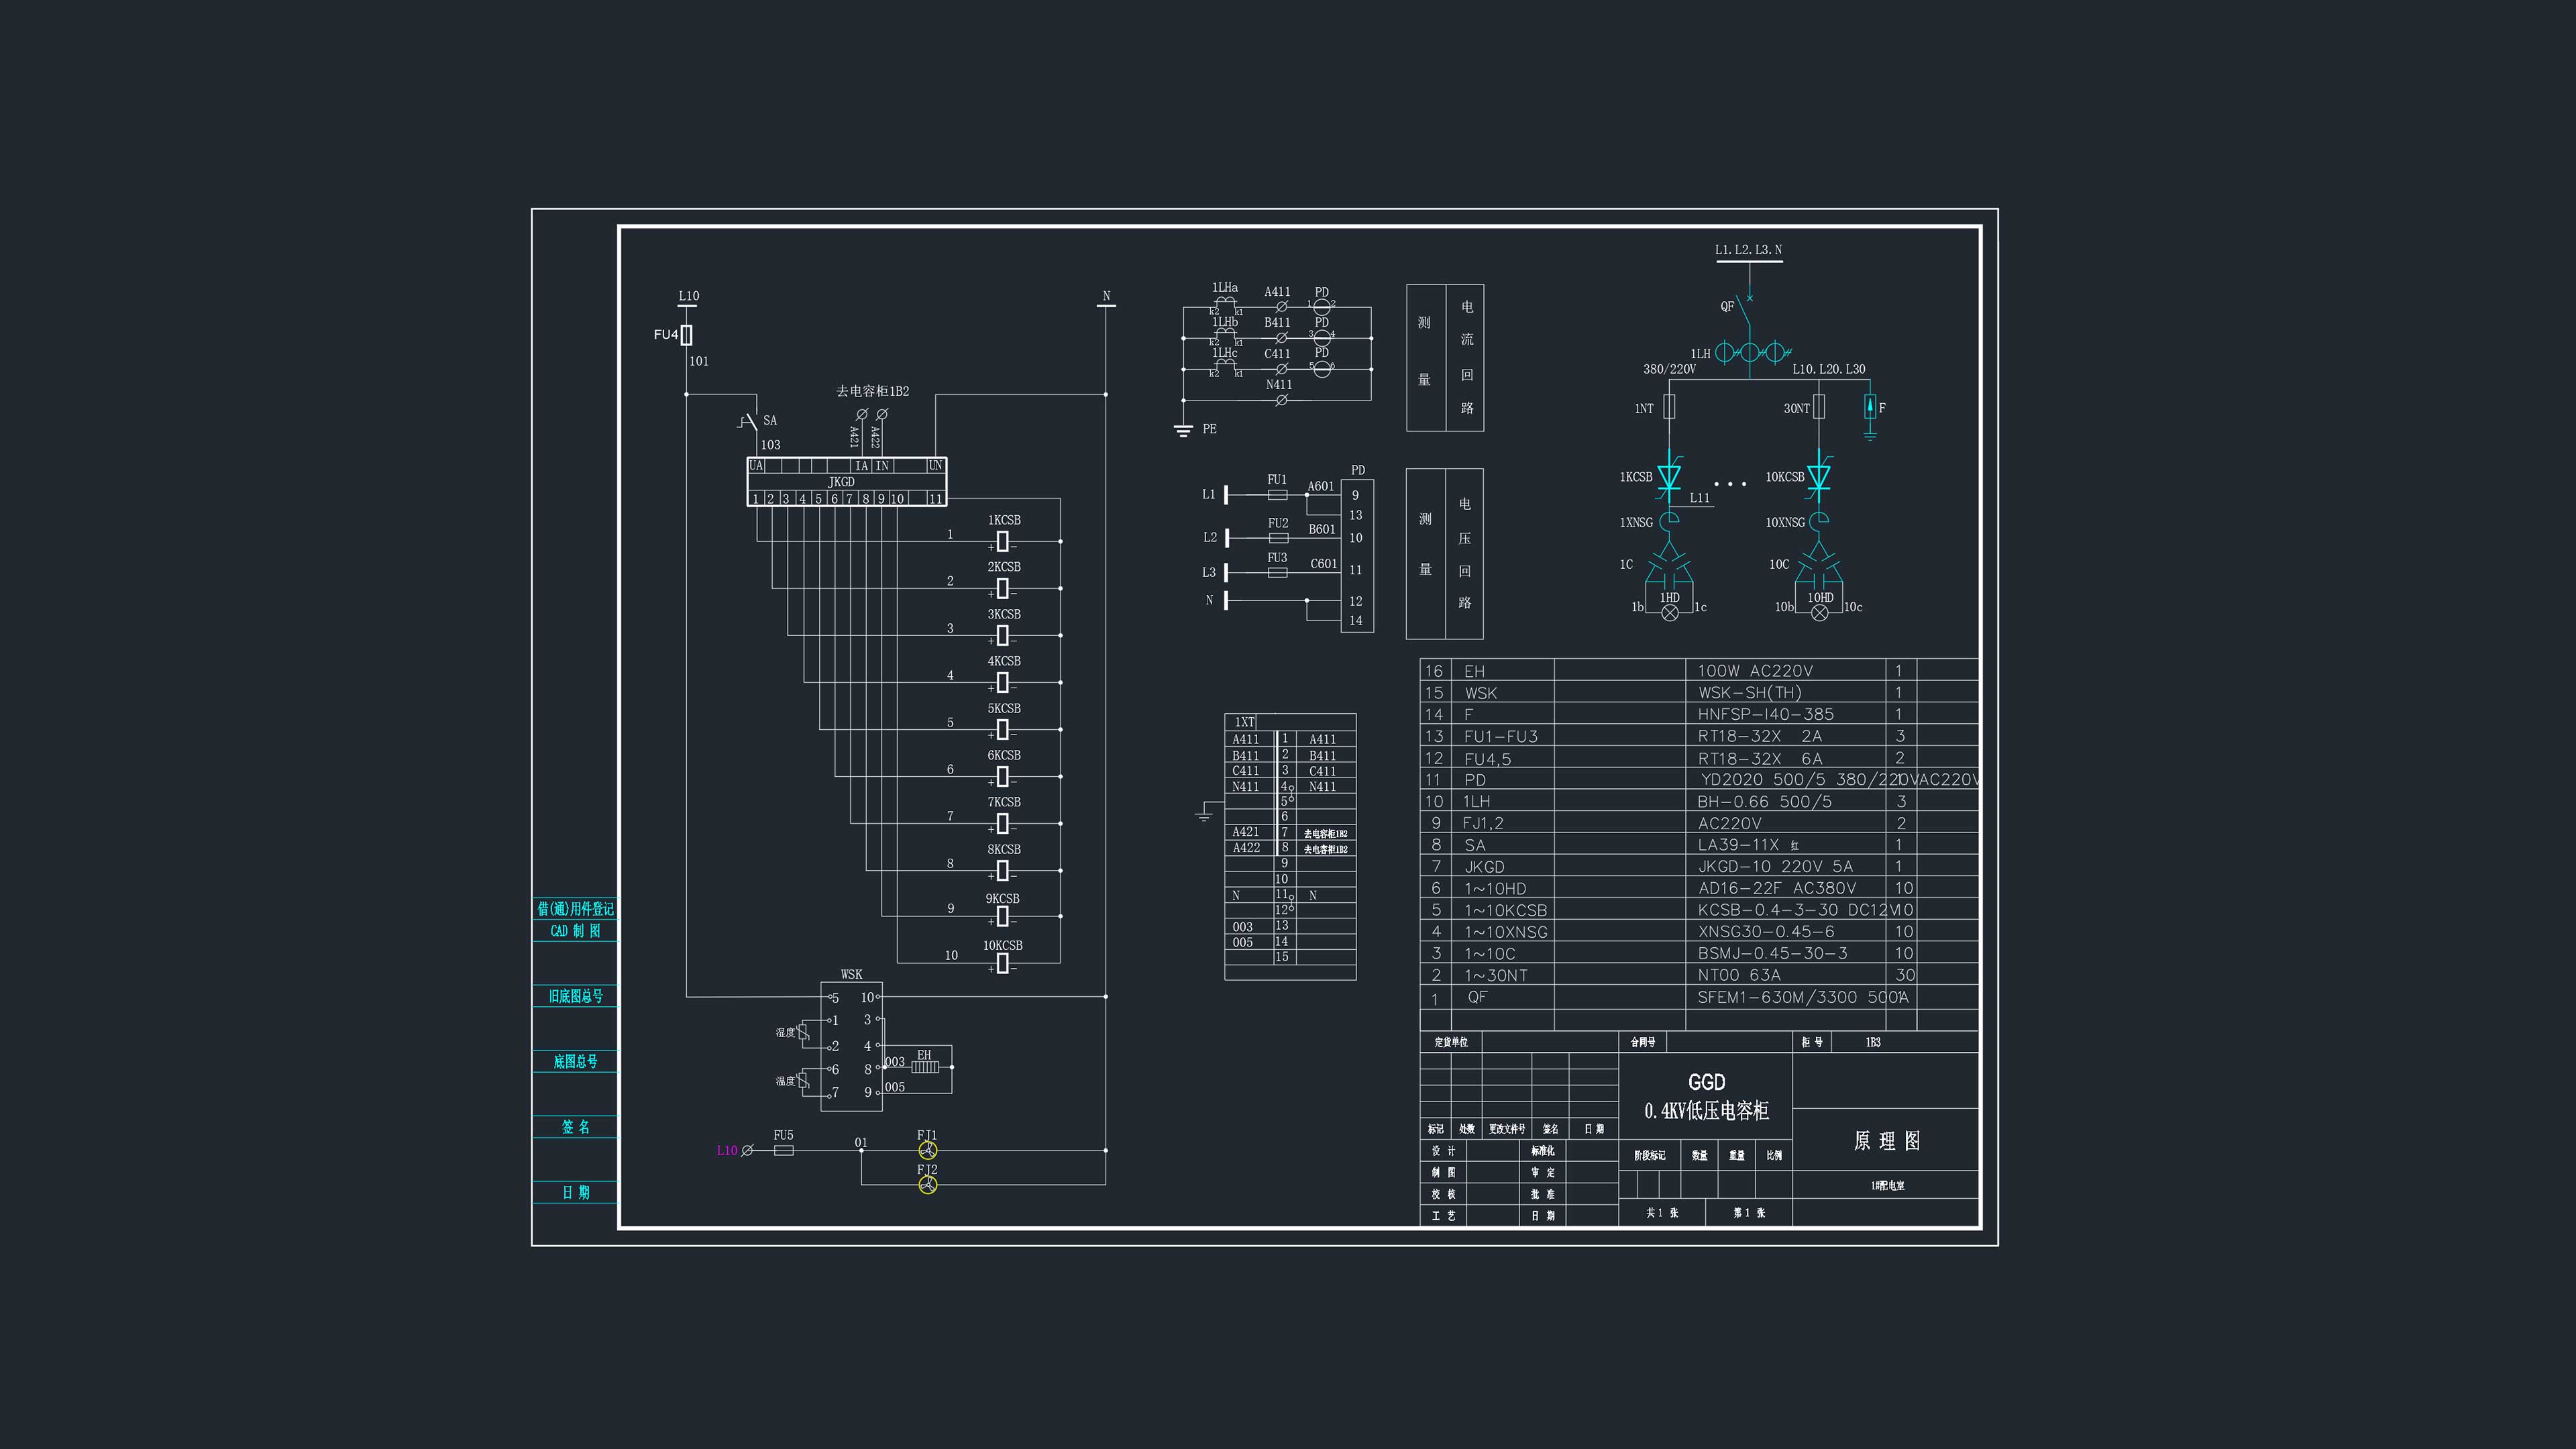Click the temperature sensor symbol labeled 温度
This screenshot has height=1449, width=2576.
[803, 1081]
